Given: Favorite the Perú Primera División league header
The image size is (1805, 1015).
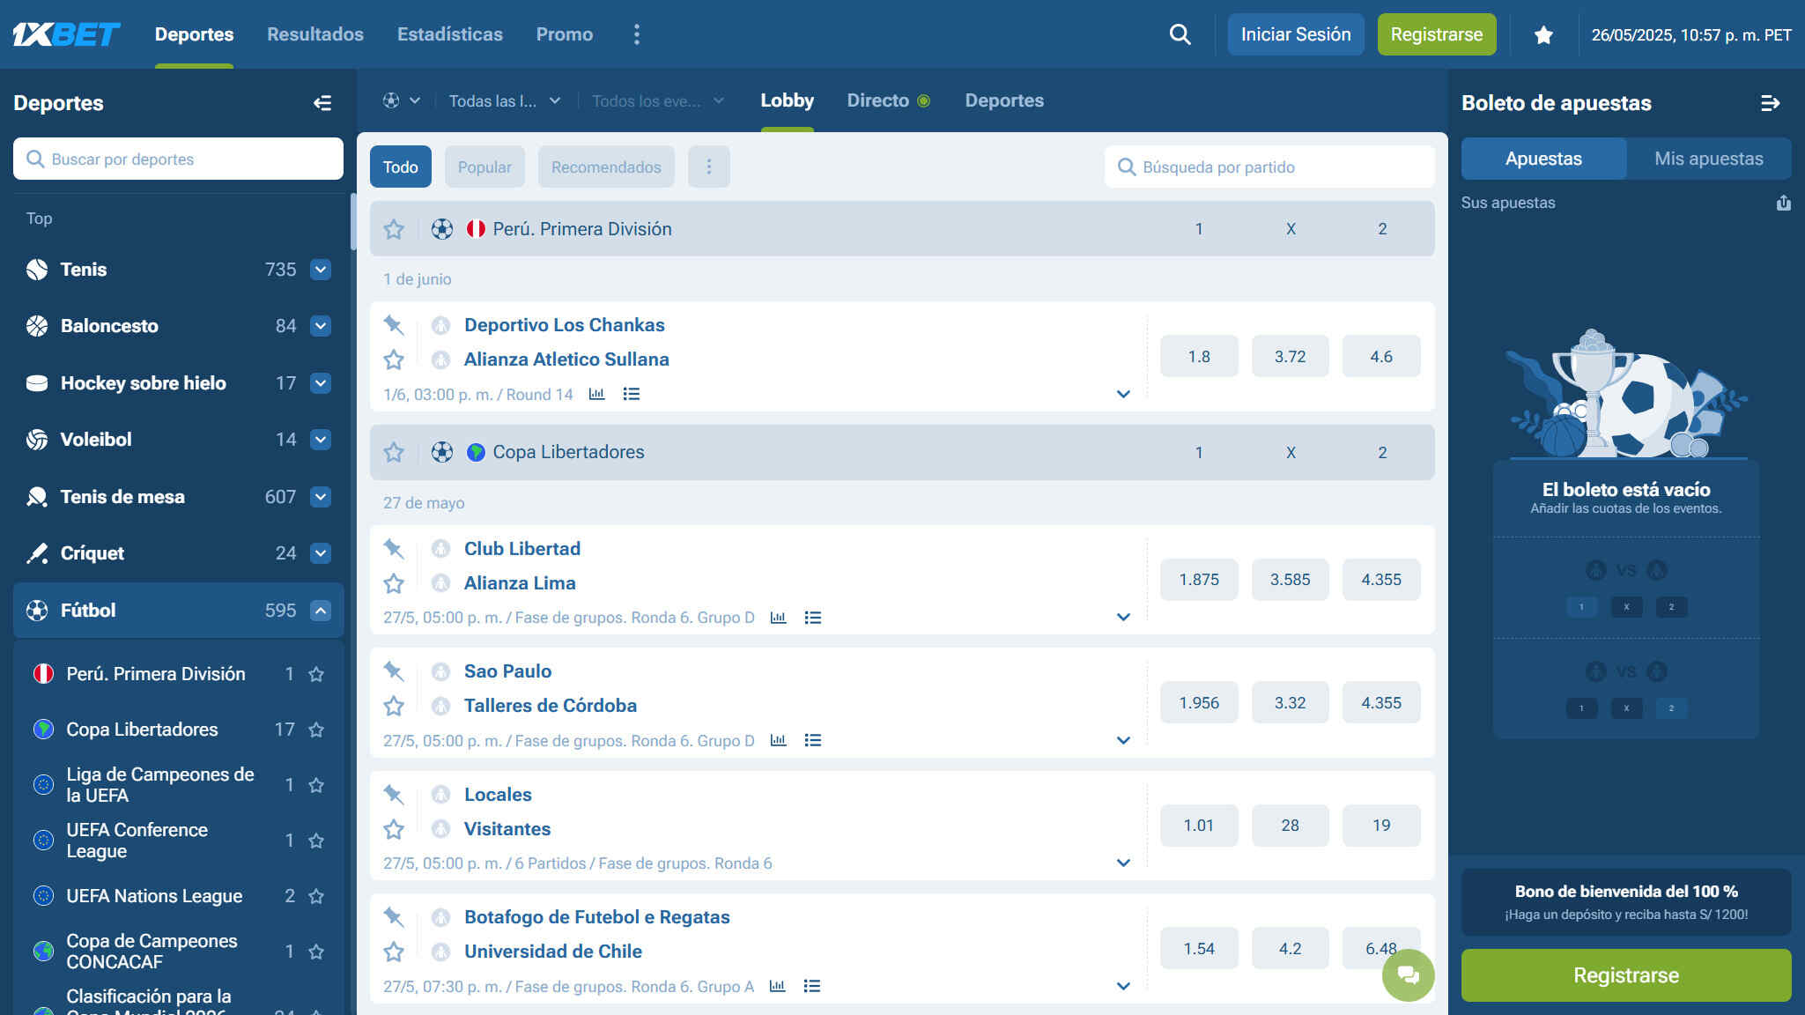Looking at the screenshot, I should pos(394,229).
